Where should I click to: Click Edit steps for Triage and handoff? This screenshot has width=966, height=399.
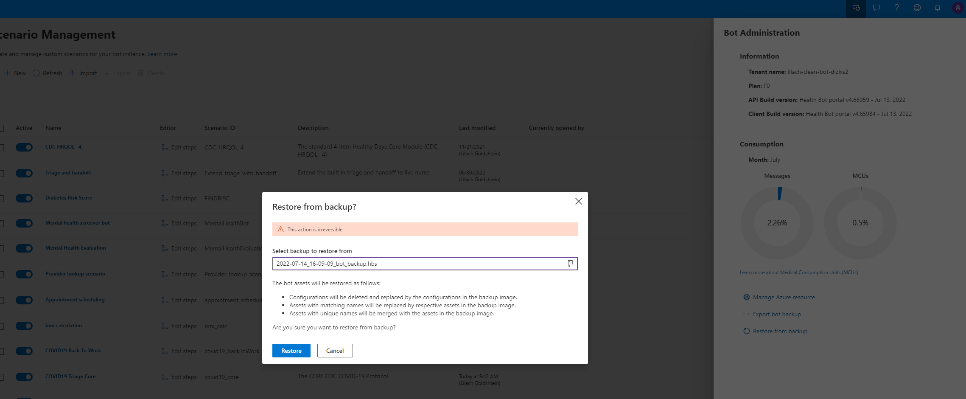tap(179, 173)
